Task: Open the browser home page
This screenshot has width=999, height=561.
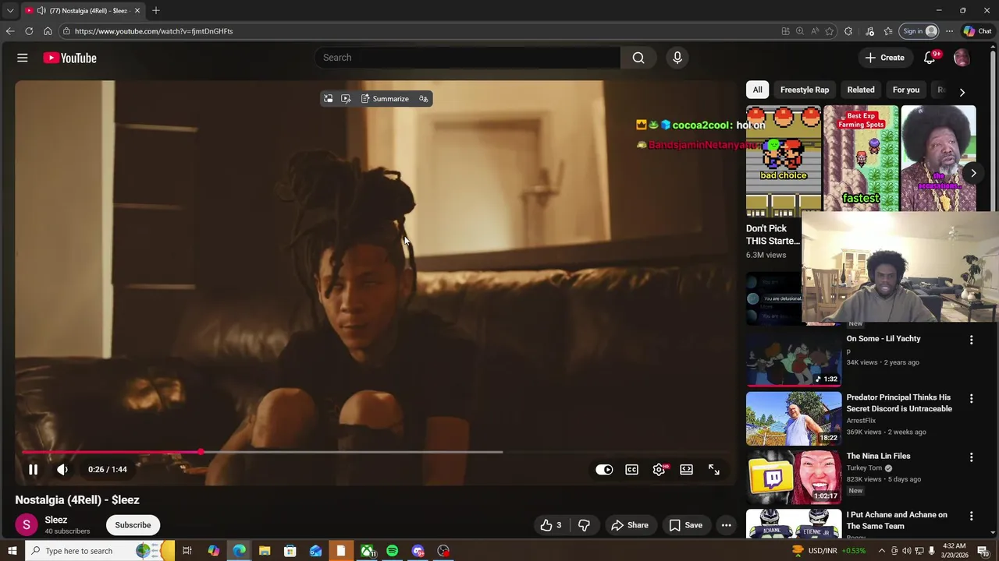Action: [x=48, y=31]
